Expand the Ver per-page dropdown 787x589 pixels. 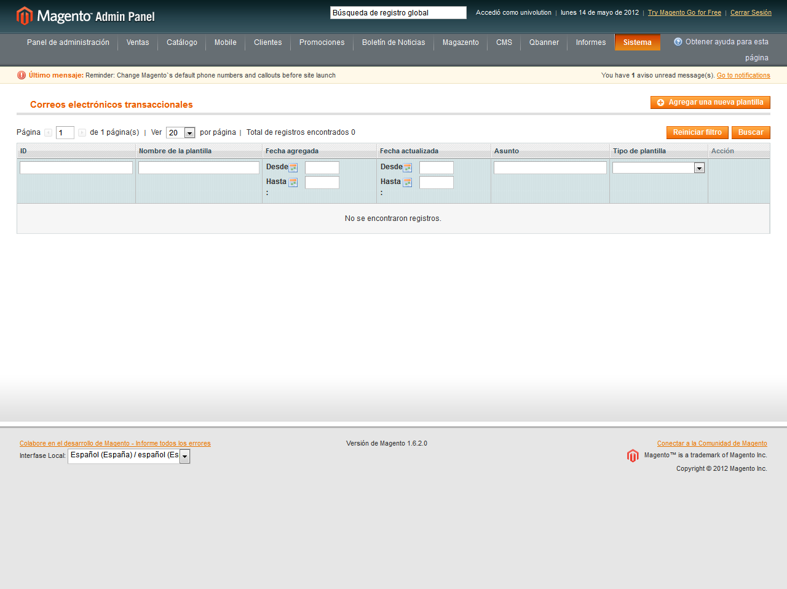pyautogui.click(x=189, y=133)
